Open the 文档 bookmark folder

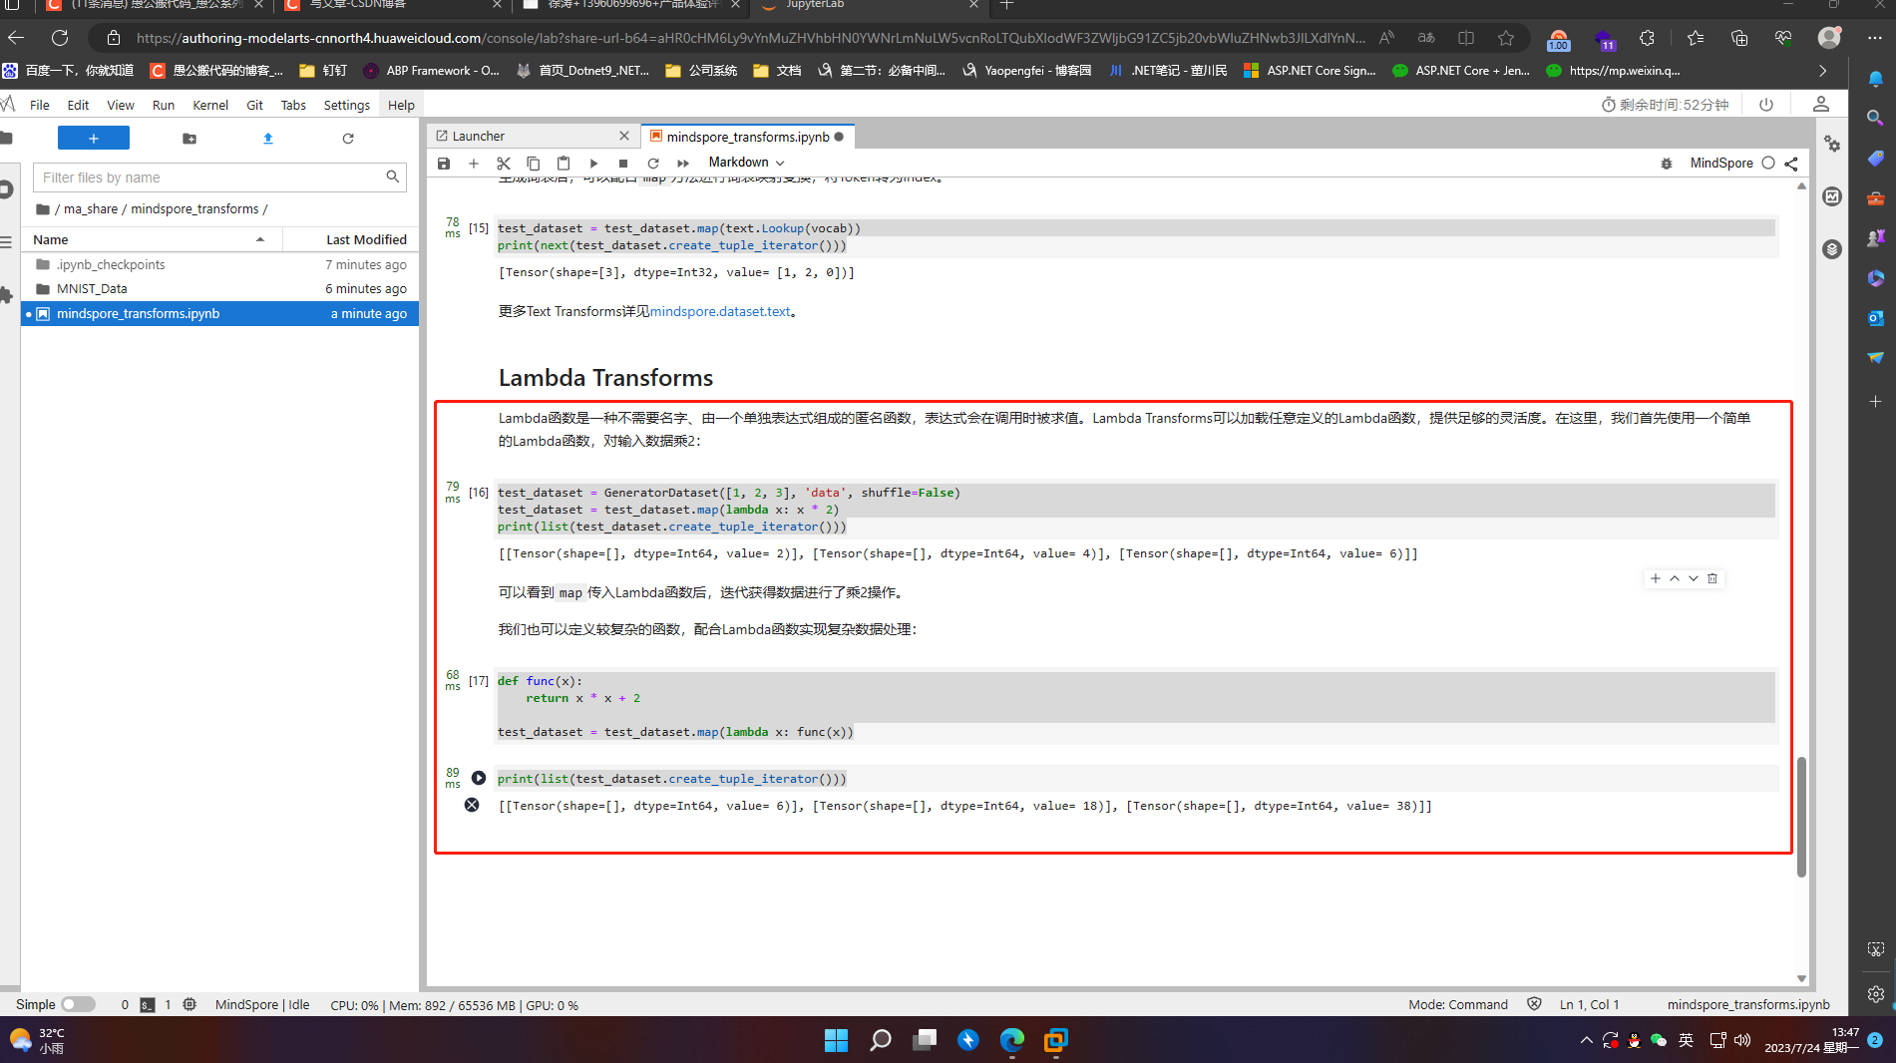(x=778, y=70)
